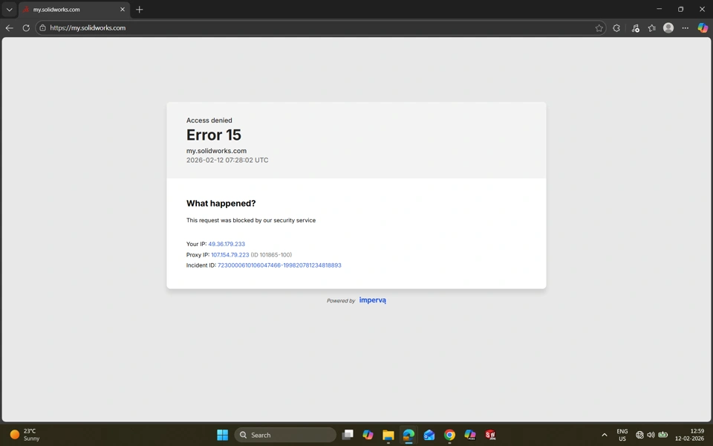The image size is (713, 446).
Task: Open Google Chrome from the taskbar
Action: [x=449, y=435]
